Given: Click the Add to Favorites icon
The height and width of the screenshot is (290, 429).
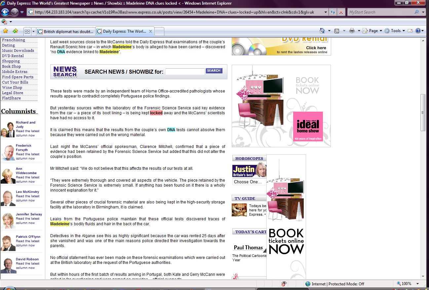Looking at the screenshot, I should (x=15, y=31).
